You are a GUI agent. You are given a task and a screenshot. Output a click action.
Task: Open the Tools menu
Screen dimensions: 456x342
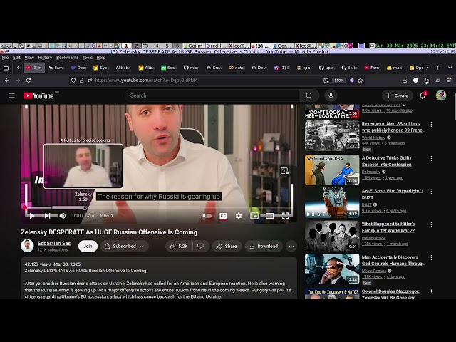coord(87,58)
